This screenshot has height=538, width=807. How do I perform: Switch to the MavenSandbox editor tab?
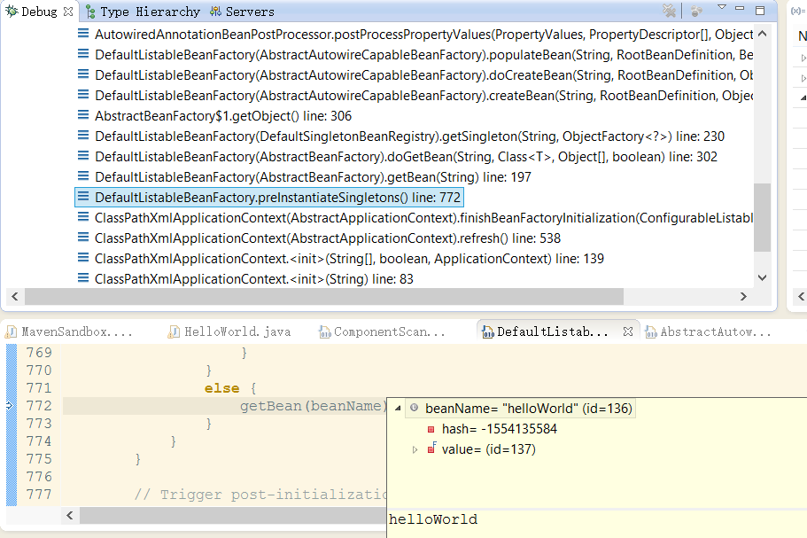(x=69, y=332)
